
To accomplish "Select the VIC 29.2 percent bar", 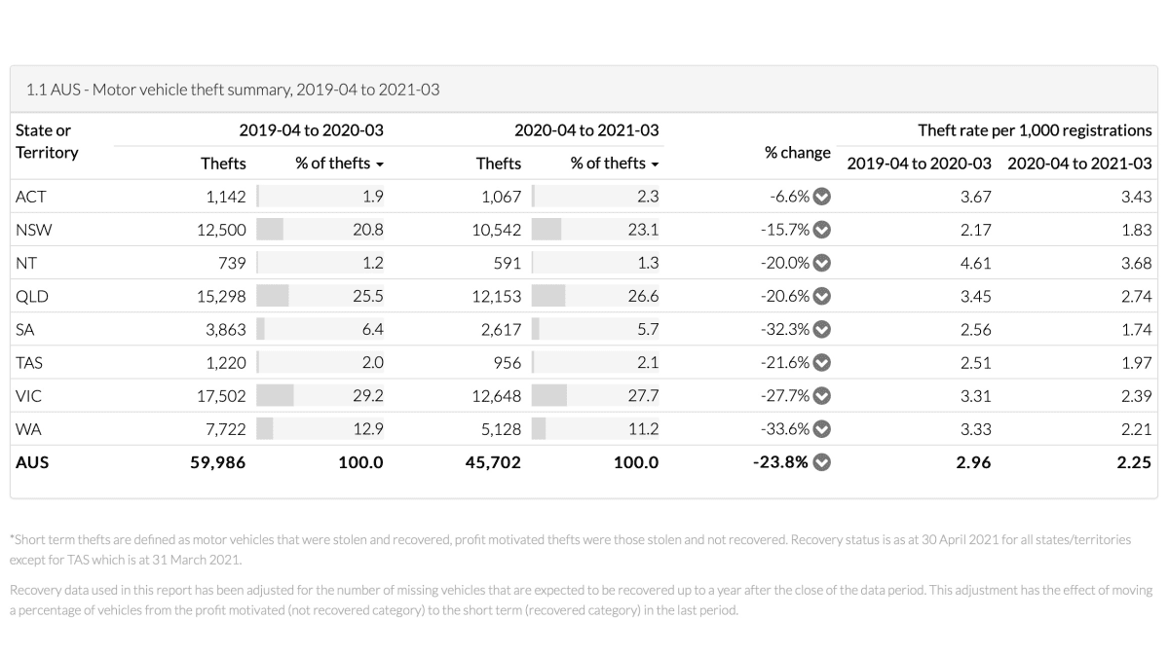I will [x=276, y=395].
